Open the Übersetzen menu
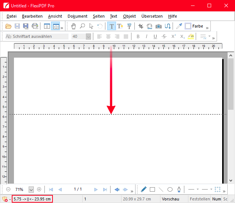This screenshot has height=203, width=235. pos(152,16)
